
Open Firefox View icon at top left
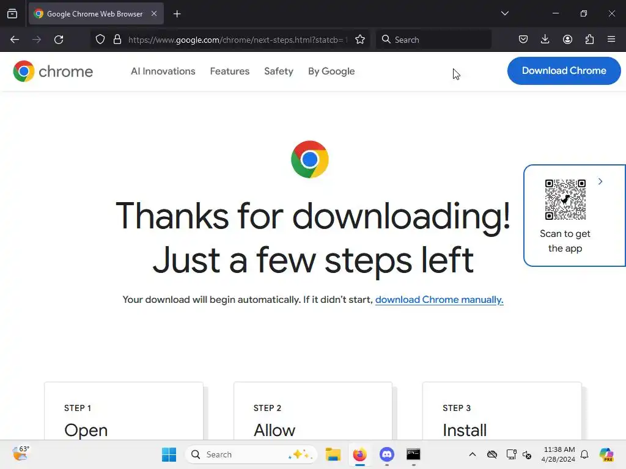[12, 13]
